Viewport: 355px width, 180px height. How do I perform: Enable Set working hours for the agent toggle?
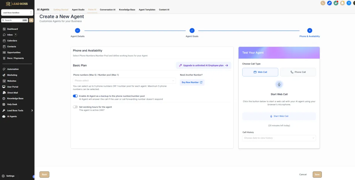click(75, 107)
